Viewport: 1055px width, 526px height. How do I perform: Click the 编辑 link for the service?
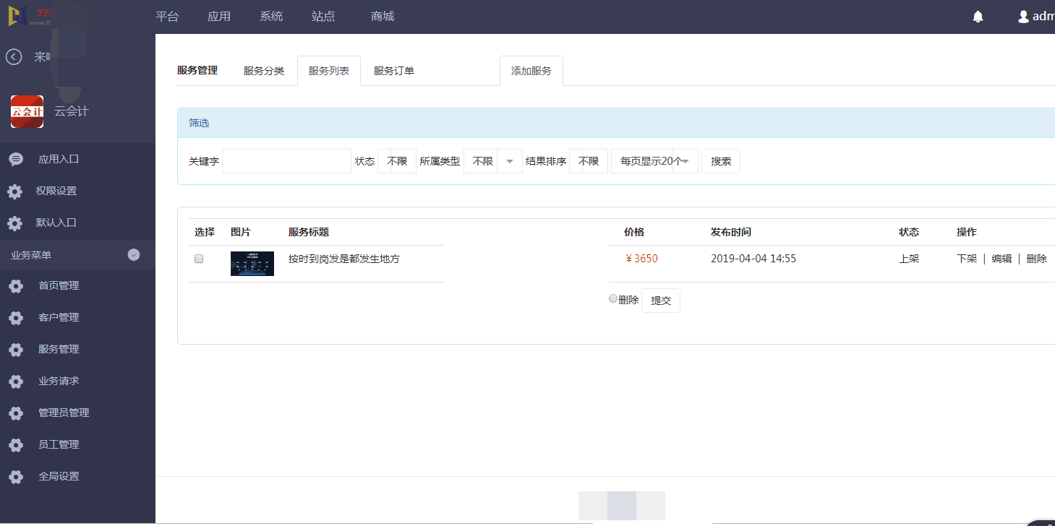(x=1001, y=258)
